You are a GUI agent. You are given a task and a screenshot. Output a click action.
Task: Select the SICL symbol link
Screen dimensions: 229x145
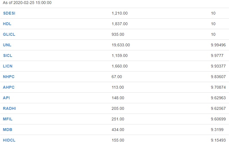coord(8,55)
